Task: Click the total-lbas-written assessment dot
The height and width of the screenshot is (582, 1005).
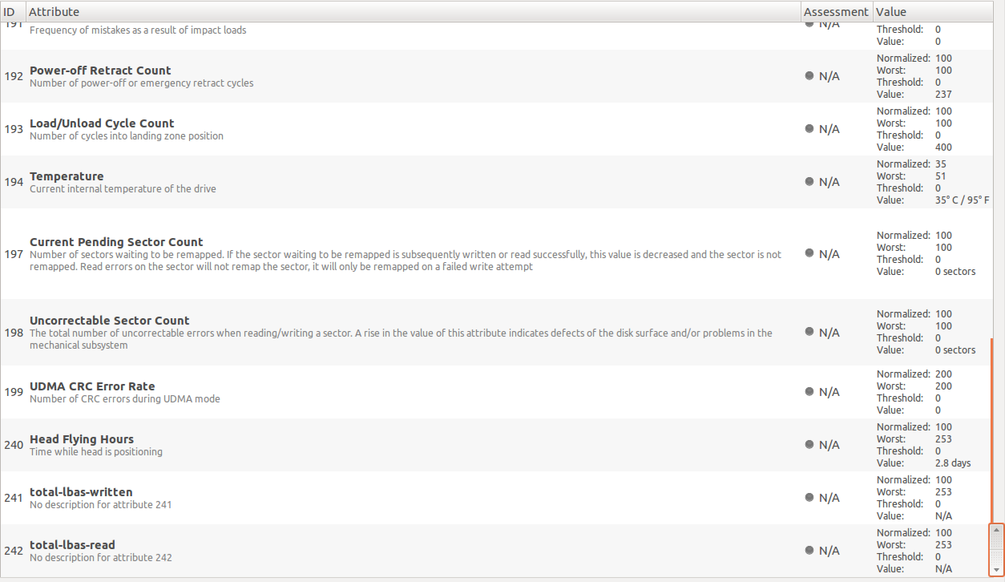Action: pos(809,497)
